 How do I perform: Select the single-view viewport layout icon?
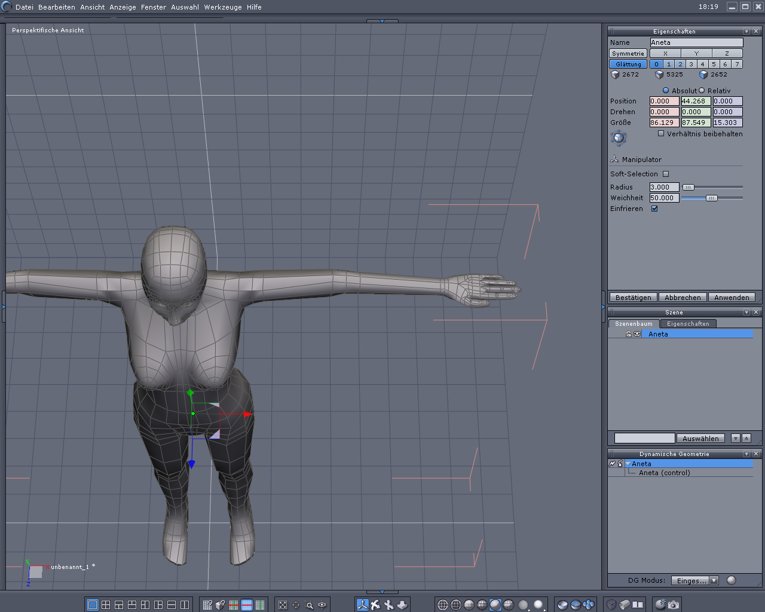pyautogui.click(x=93, y=605)
